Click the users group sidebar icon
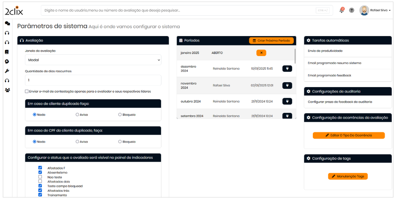 click(7, 90)
